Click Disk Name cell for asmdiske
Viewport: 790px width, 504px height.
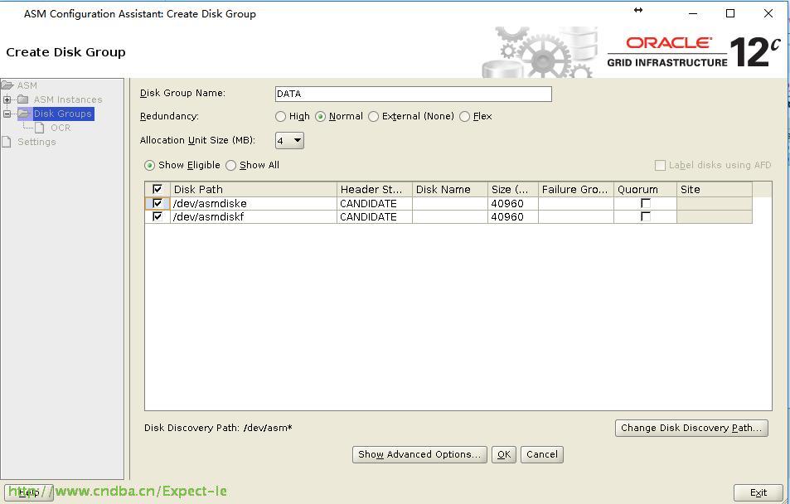(450, 203)
